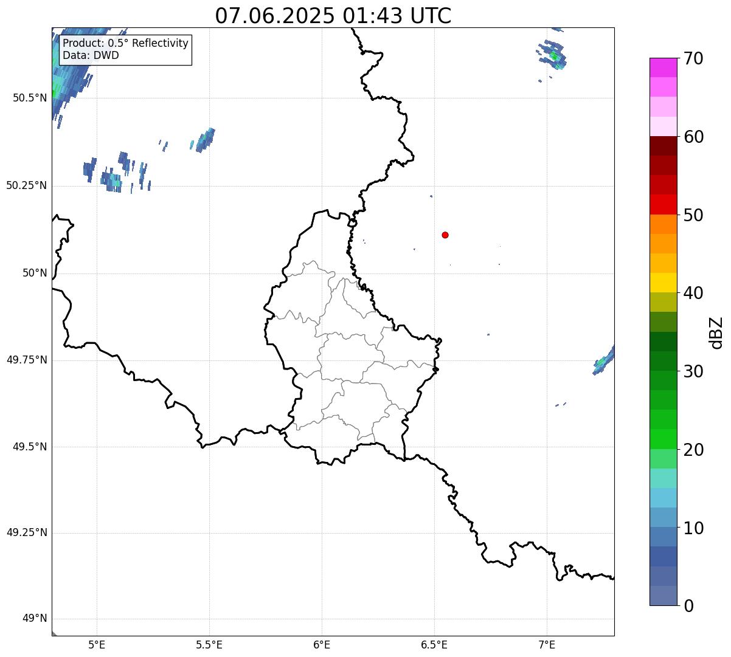Pick the yellow colorbar swatch above 40
This screenshot has width=731, height=657.
coord(663,283)
